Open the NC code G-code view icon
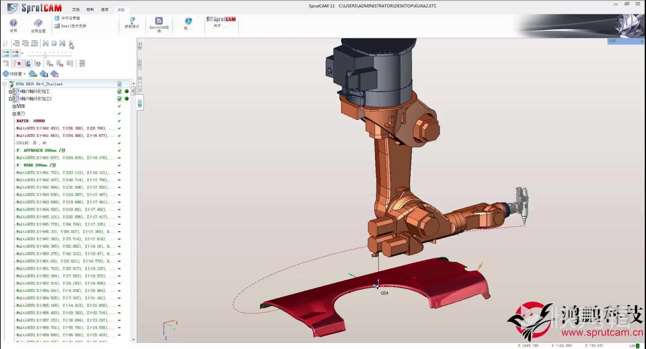This screenshot has width=646, height=349. pyautogui.click(x=82, y=64)
